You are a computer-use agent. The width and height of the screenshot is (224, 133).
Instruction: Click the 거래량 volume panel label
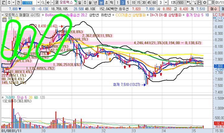click(x=10, y=97)
